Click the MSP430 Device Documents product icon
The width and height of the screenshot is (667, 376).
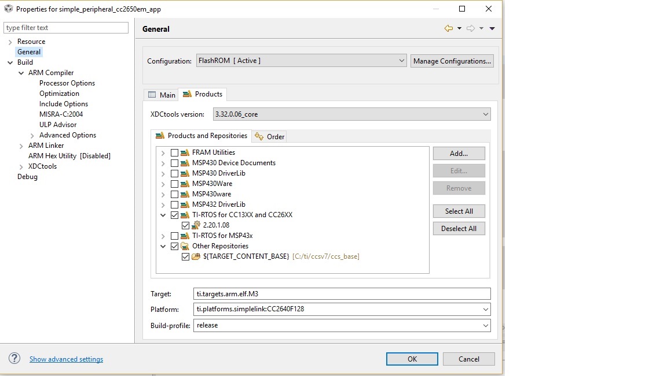[x=185, y=163]
